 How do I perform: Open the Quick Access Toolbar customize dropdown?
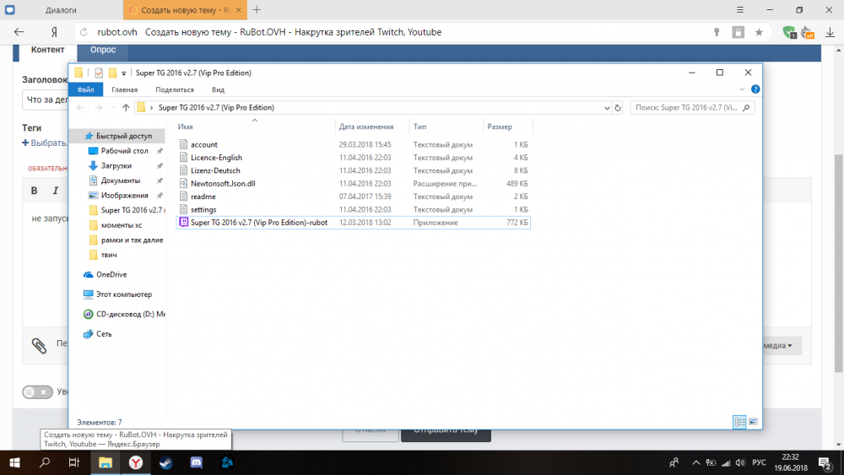click(124, 73)
